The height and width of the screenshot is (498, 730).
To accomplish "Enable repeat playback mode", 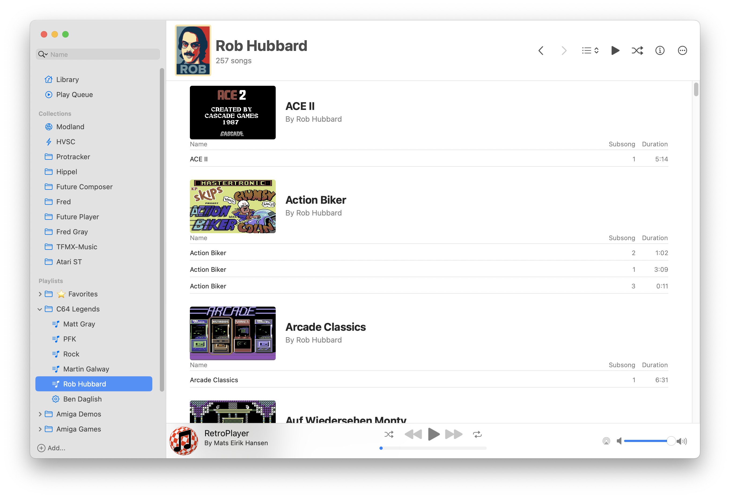I will (x=477, y=434).
